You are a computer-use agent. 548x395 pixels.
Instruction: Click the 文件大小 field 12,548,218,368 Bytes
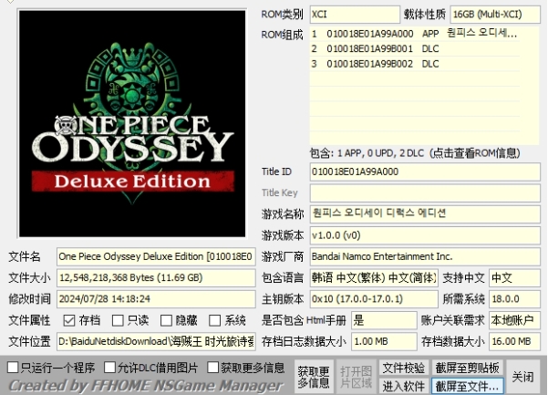click(156, 278)
